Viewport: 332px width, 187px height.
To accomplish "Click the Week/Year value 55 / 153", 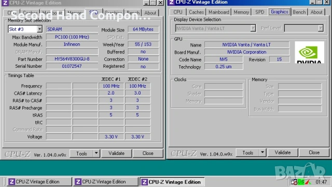I will 143,44.
